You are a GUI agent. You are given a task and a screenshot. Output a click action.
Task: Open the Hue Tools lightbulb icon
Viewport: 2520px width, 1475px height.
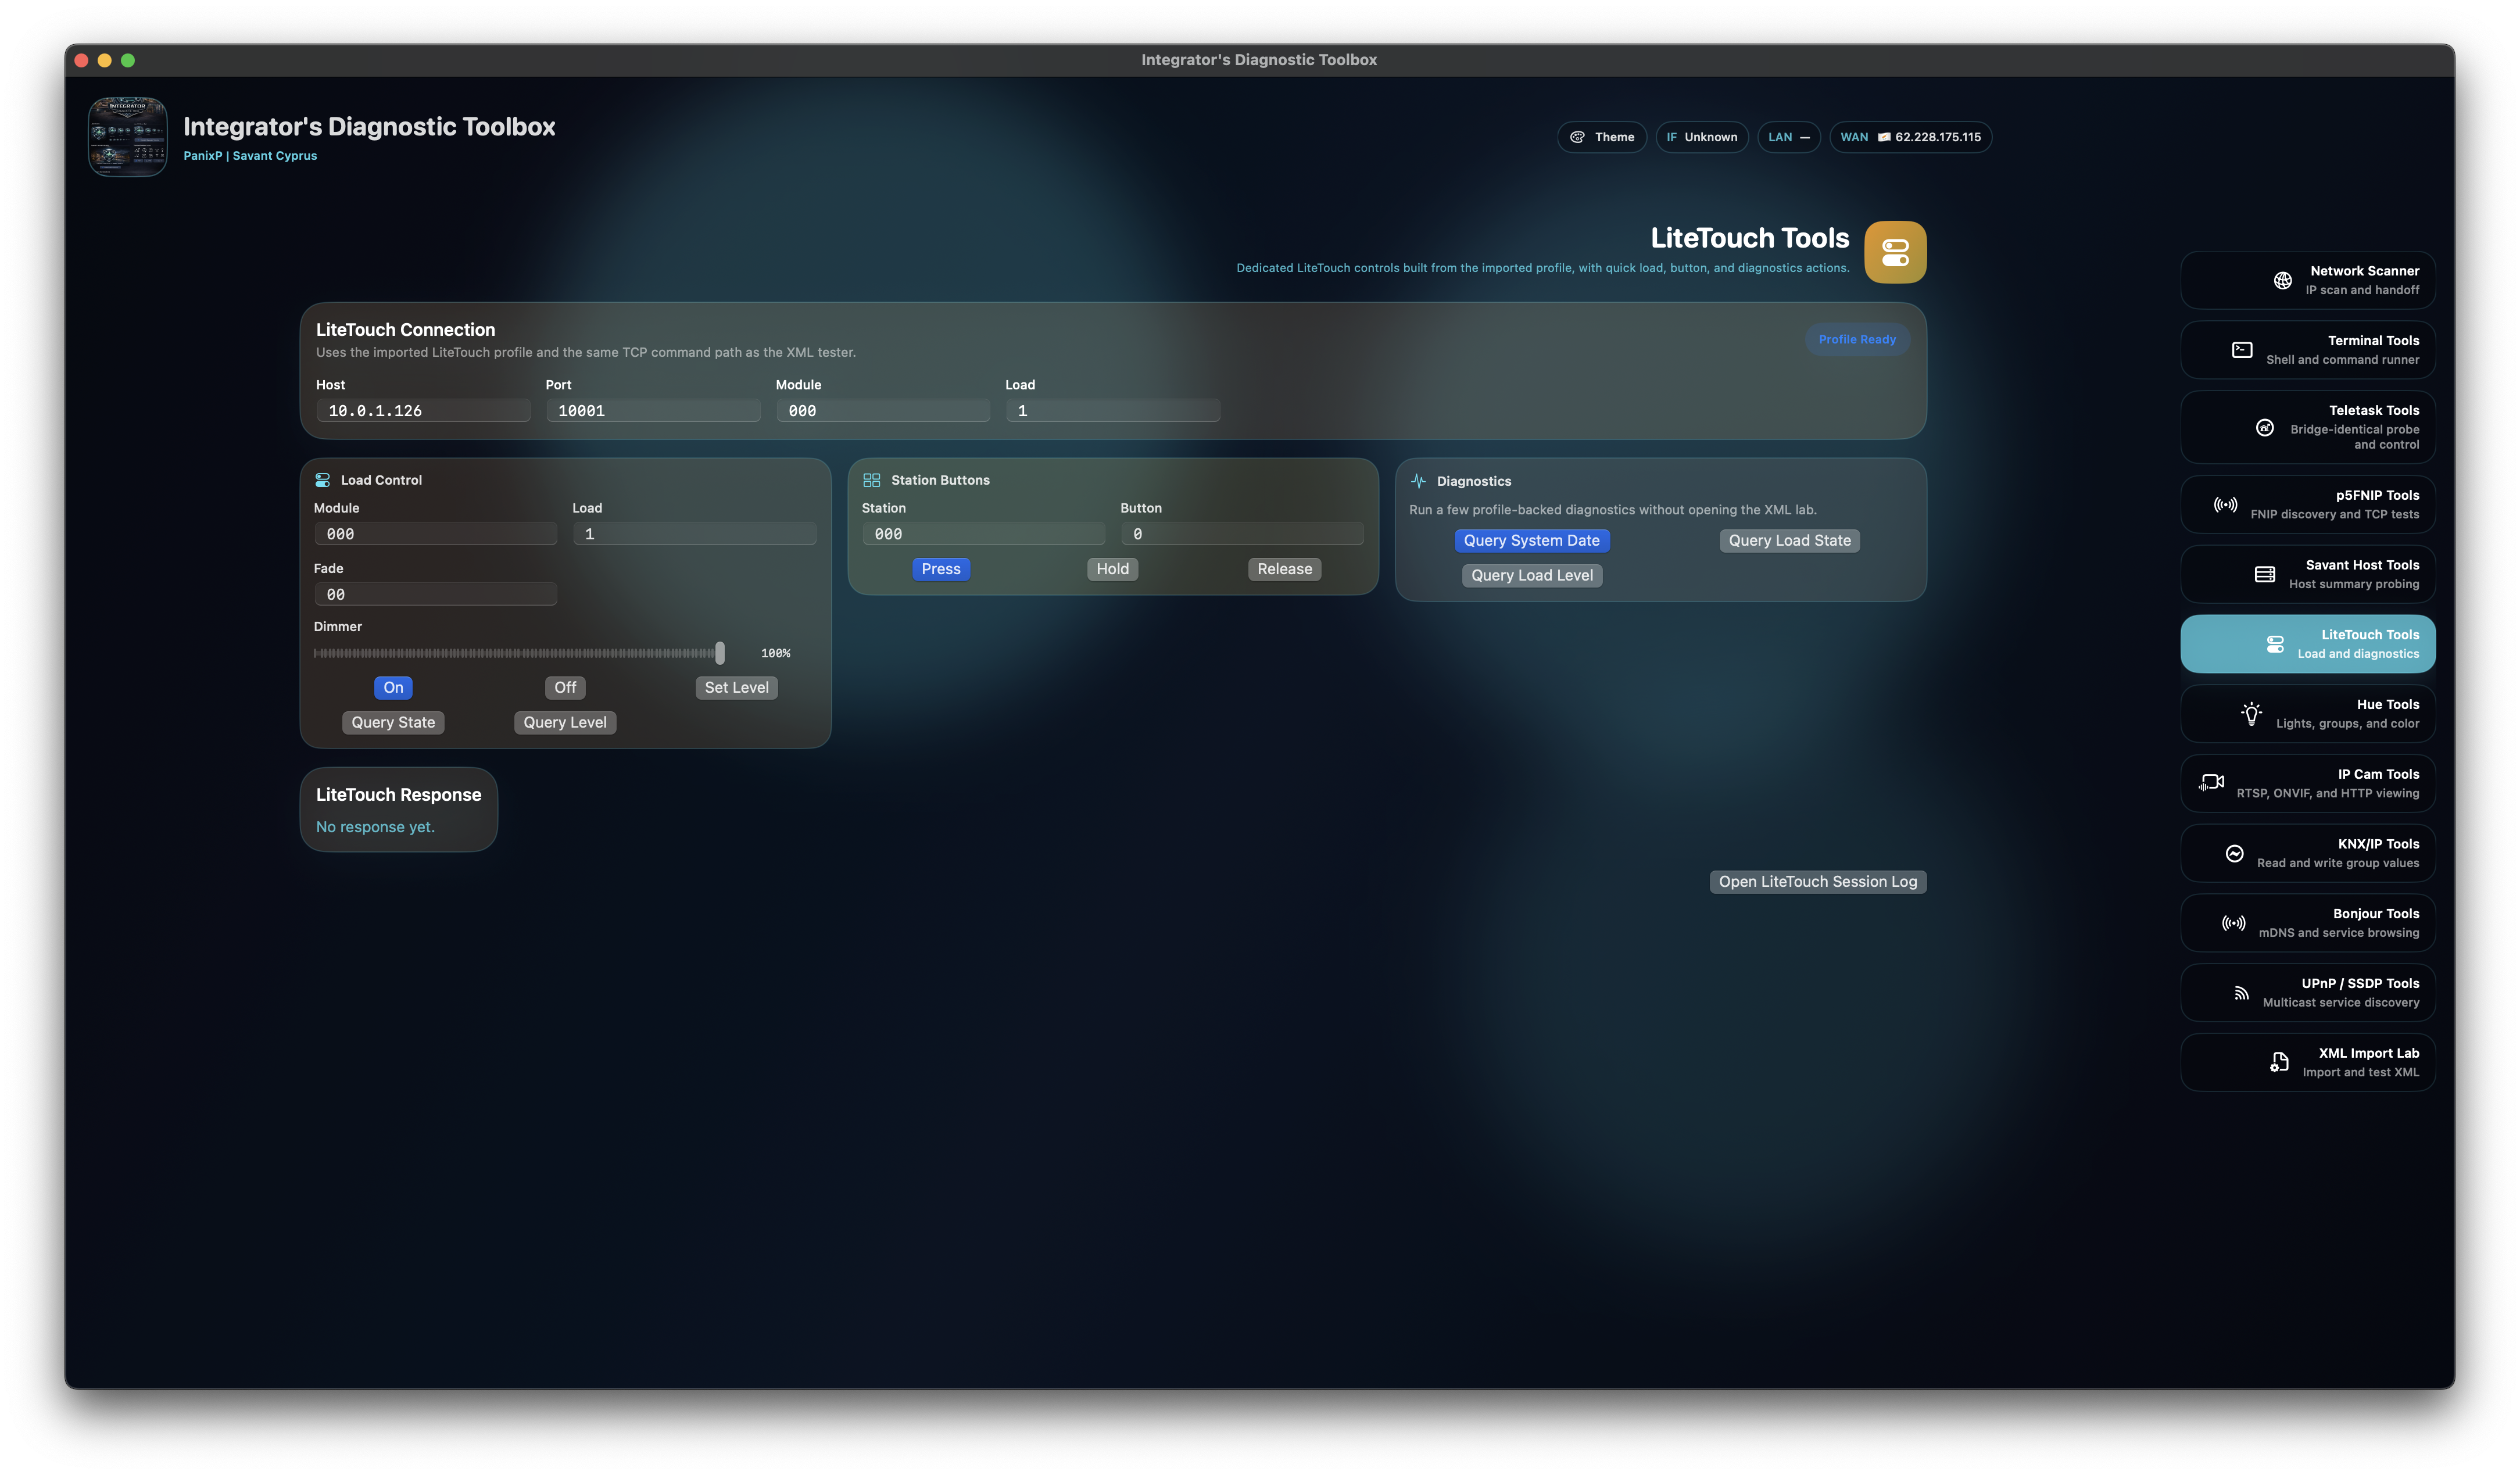2251,713
